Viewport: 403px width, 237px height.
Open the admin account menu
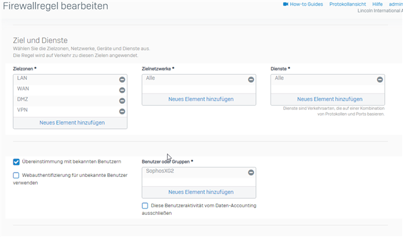tap(396, 4)
